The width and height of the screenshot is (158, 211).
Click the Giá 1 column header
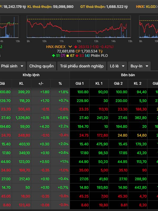[x=80, y=83]
